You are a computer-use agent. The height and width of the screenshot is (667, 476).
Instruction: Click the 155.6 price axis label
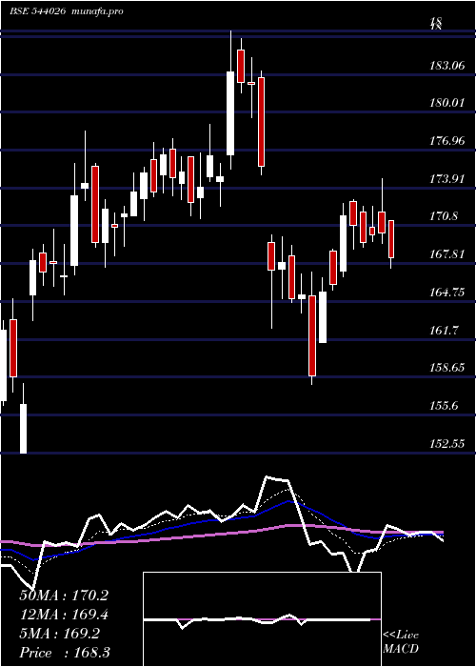click(445, 405)
